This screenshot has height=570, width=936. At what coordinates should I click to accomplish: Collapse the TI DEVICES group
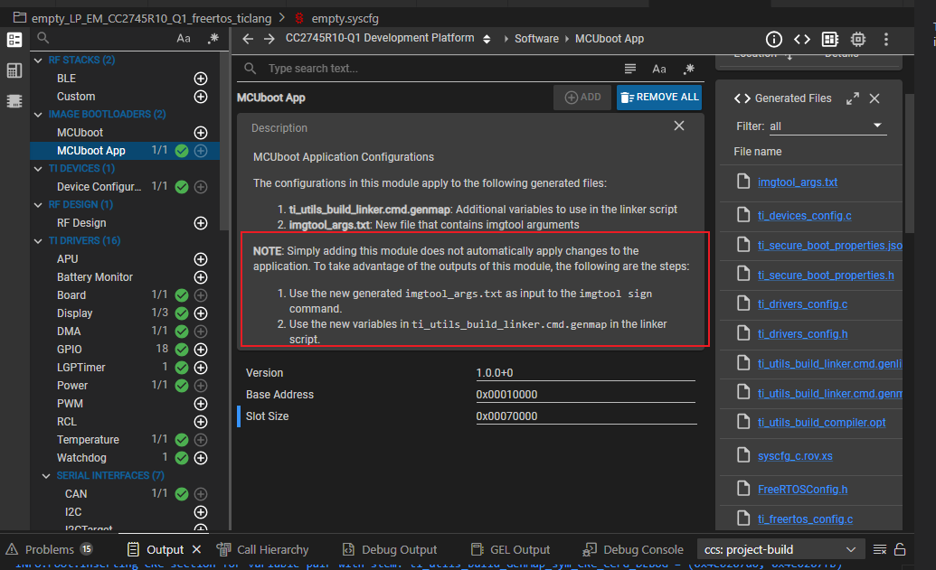(x=38, y=169)
